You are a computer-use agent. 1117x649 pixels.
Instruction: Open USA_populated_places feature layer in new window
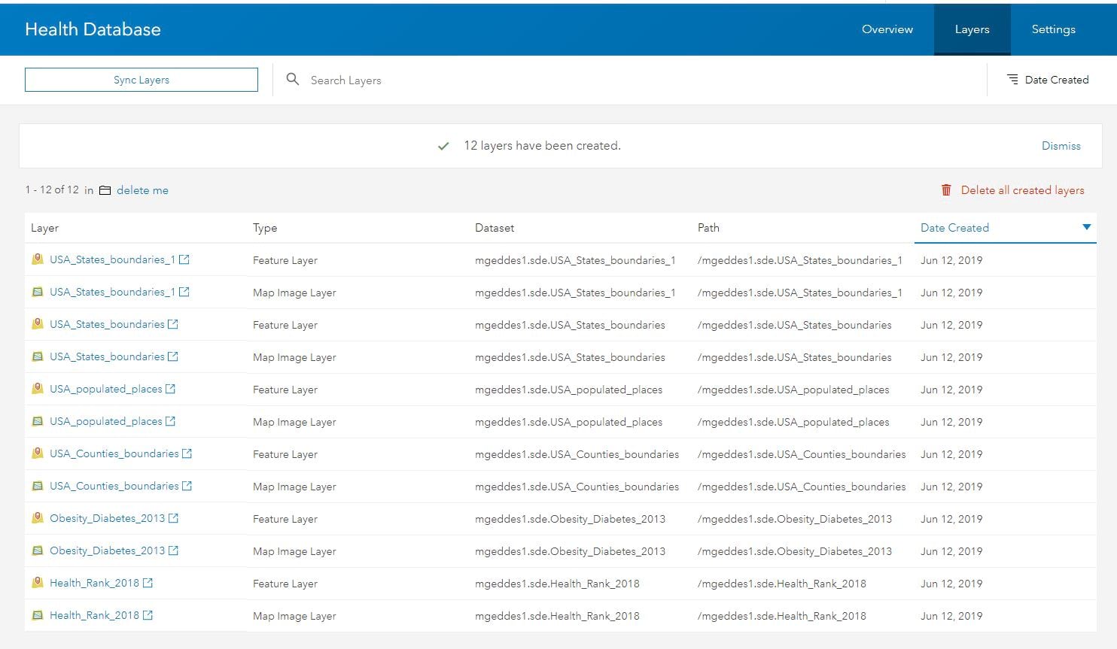(x=172, y=389)
